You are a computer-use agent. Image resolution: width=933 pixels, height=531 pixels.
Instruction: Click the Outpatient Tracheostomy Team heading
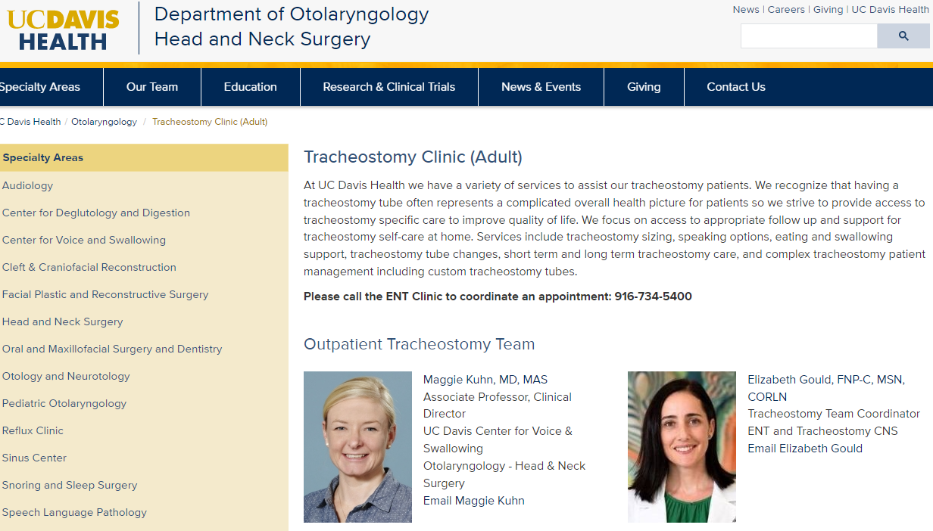420,344
